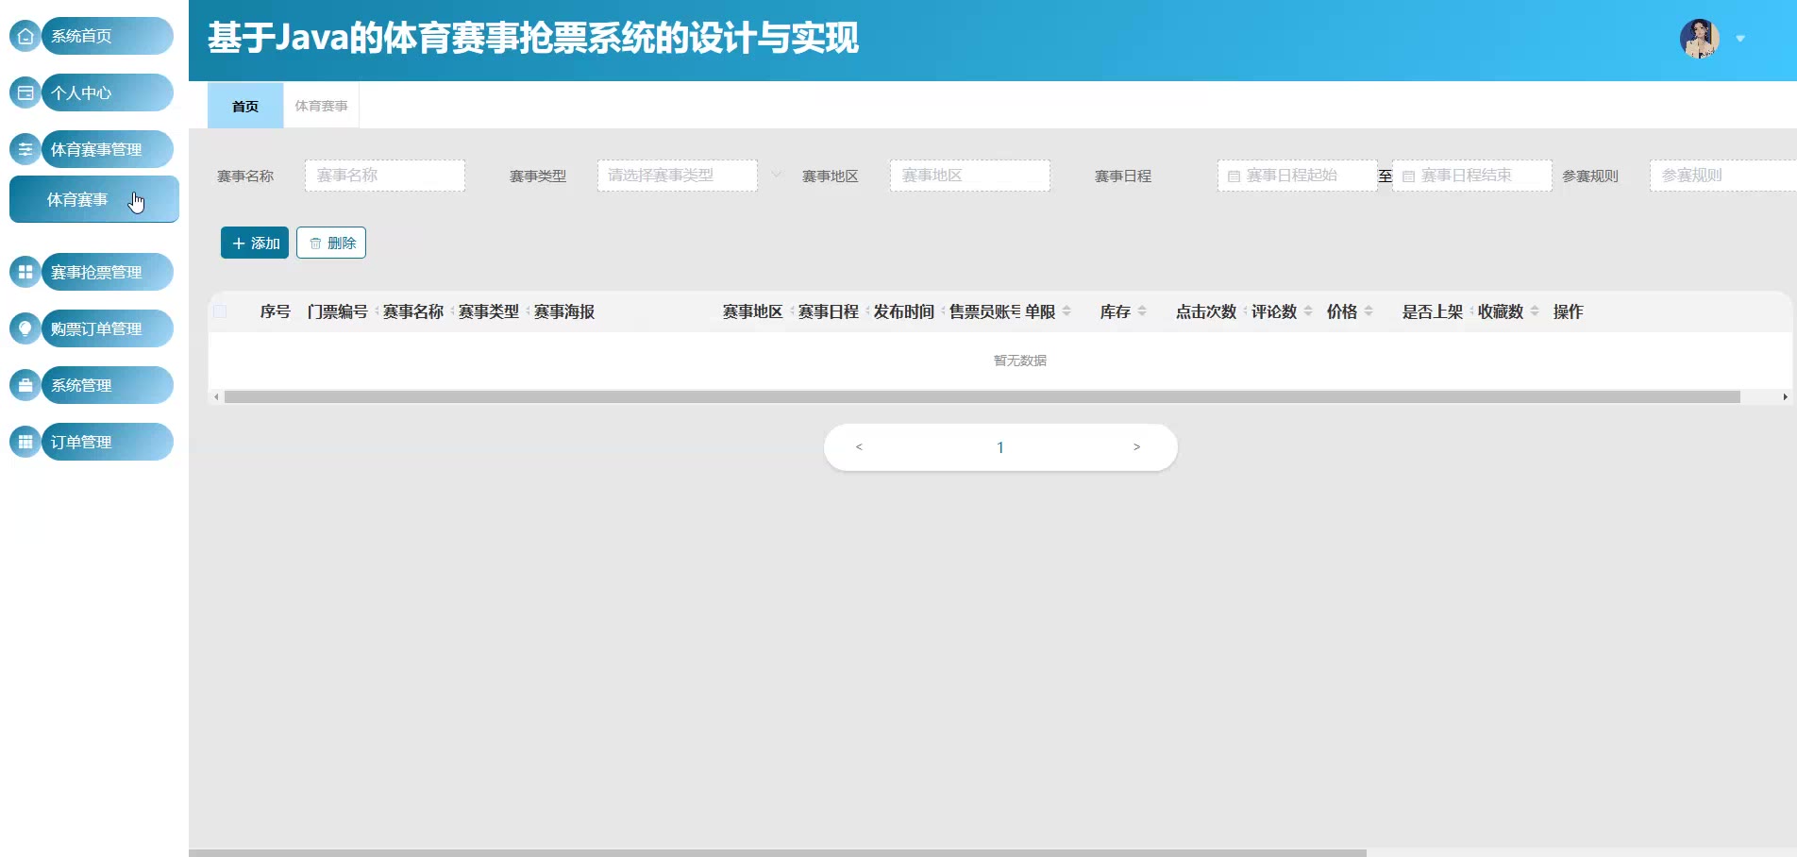Click the home icon beside 系统首页
The image size is (1797, 857).
tap(25, 36)
